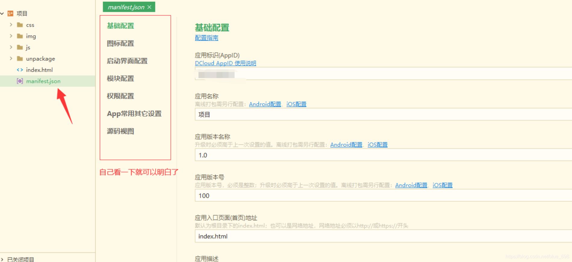Select 源码视图 in the manifest sidebar
Image resolution: width=572 pixels, height=262 pixels.
pyautogui.click(x=120, y=131)
